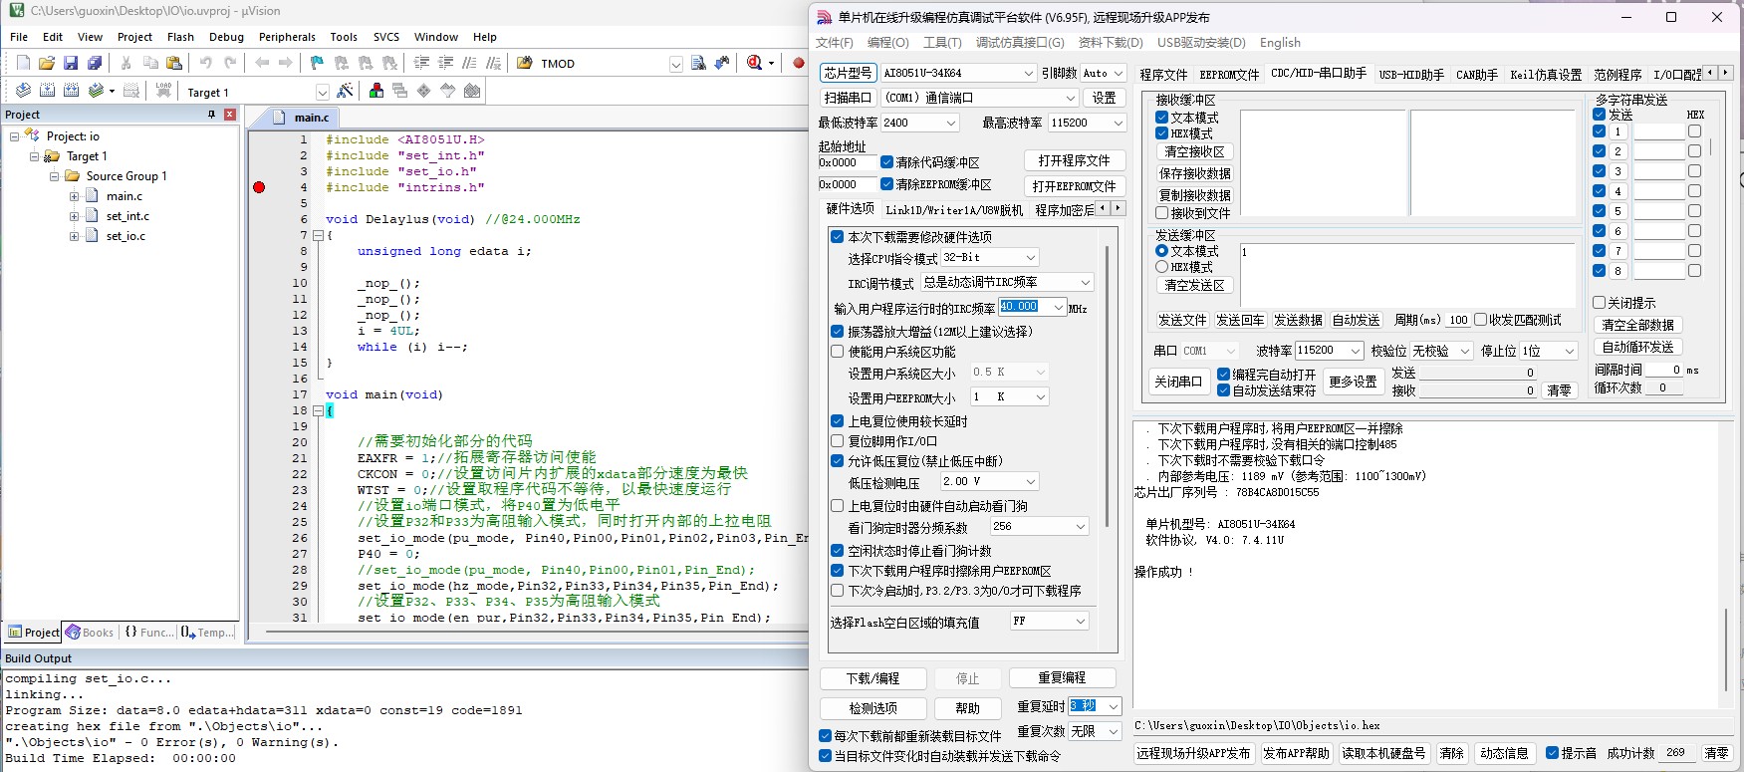Screen dimensions: 1744x772
Task: Toggle bookmark with the blue flag icon
Action: [x=317, y=63]
